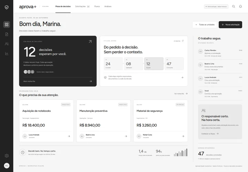Screen dimensions: 248x172
Task: Click the Lucas Andrade requester name on notebooks card
Action: 34,135
